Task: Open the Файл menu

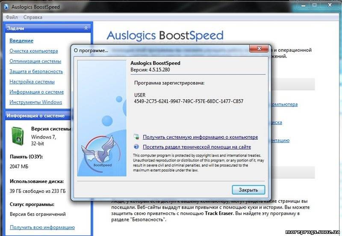Action: (x=12, y=17)
